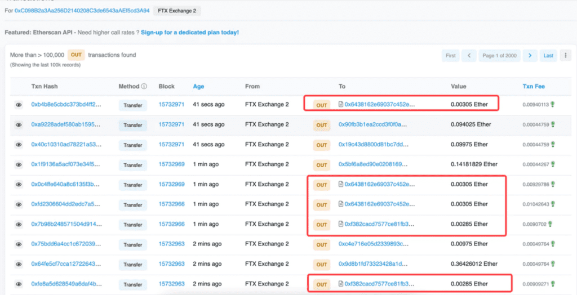Open transaction hash 0x1f9136a5acf073e34f5
The height and width of the screenshot is (295, 577).
(x=66, y=164)
